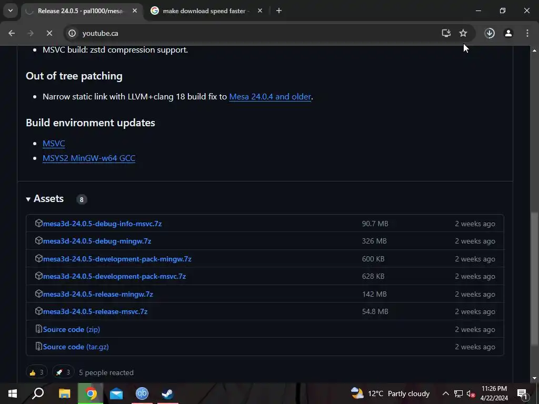This screenshot has height=404, width=539.
Task: Download Source code (zip)
Action: tap(72, 329)
